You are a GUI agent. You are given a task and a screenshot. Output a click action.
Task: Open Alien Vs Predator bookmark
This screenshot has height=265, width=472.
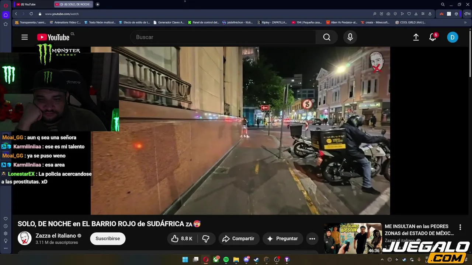[341, 22]
